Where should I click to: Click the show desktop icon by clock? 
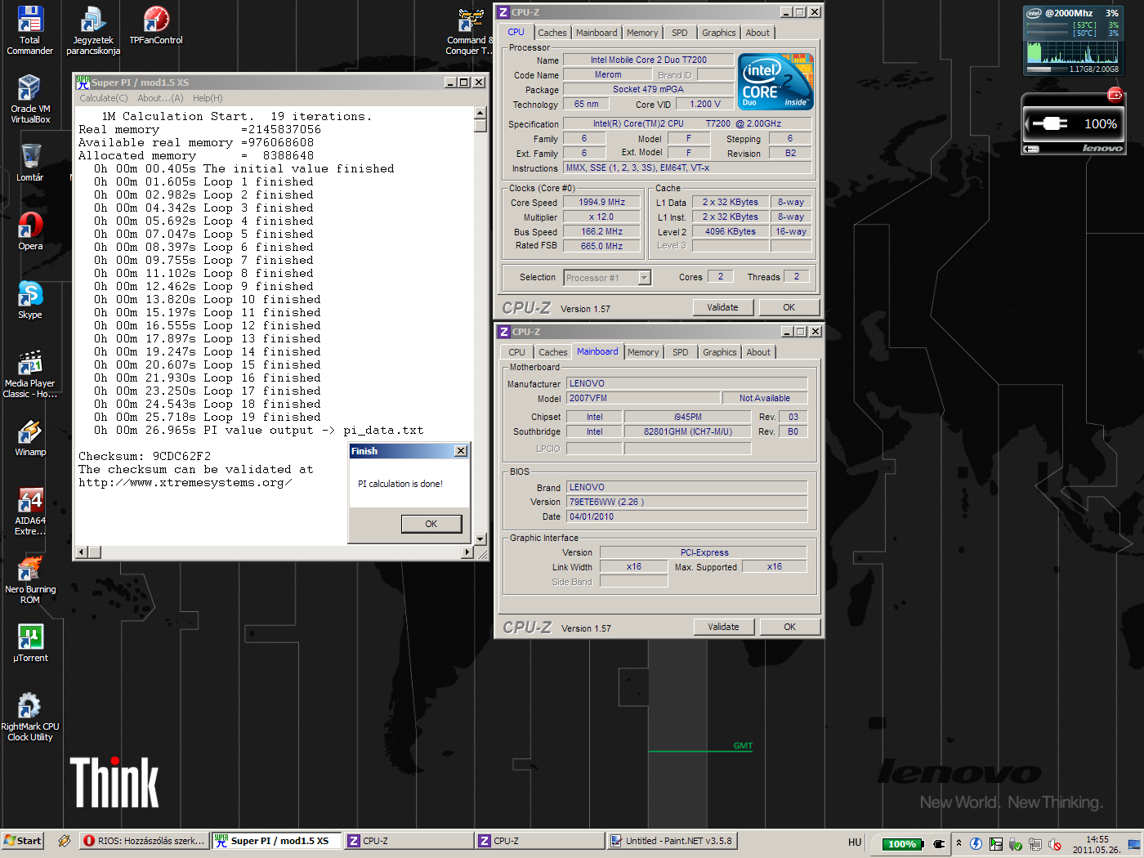pyautogui.click(x=1134, y=844)
